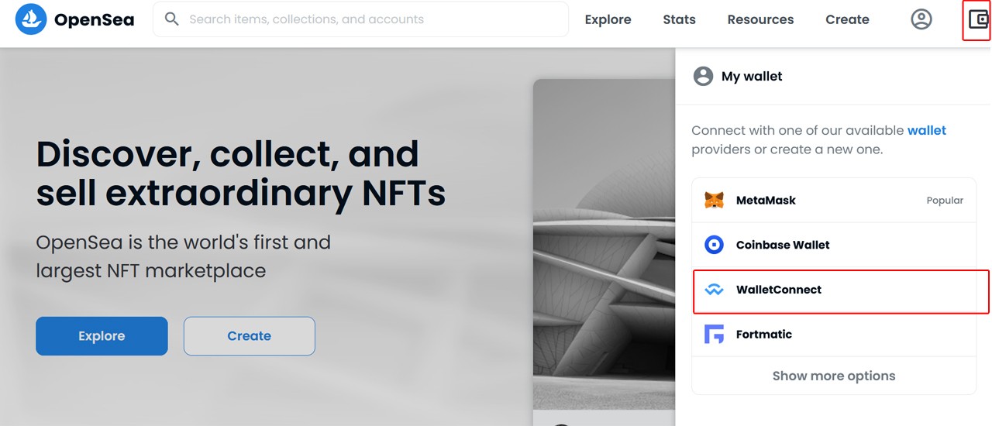Toggle the wallet icon in header

click(x=978, y=20)
